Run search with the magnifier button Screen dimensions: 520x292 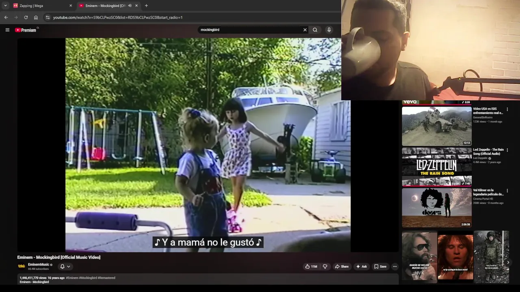(x=315, y=30)
